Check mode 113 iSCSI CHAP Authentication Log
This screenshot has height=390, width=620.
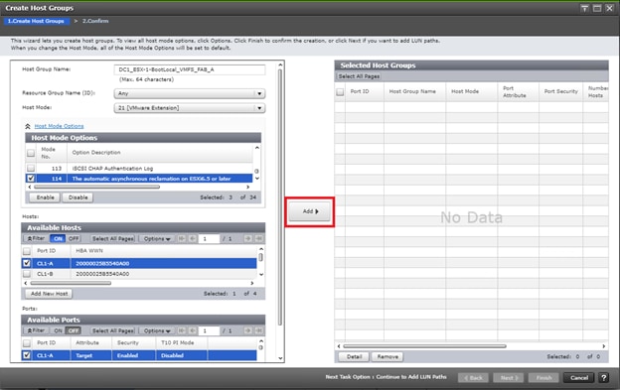pyautogui.click(x=31, y=168)
